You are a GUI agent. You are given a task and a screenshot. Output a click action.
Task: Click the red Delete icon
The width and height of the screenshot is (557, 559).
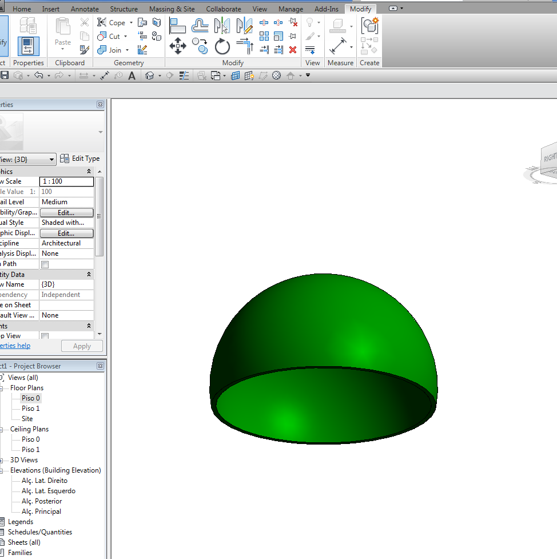[293, 50]
